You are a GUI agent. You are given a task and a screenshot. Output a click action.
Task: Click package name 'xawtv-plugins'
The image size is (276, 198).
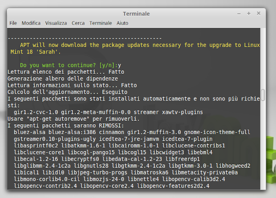coord(182,112)
